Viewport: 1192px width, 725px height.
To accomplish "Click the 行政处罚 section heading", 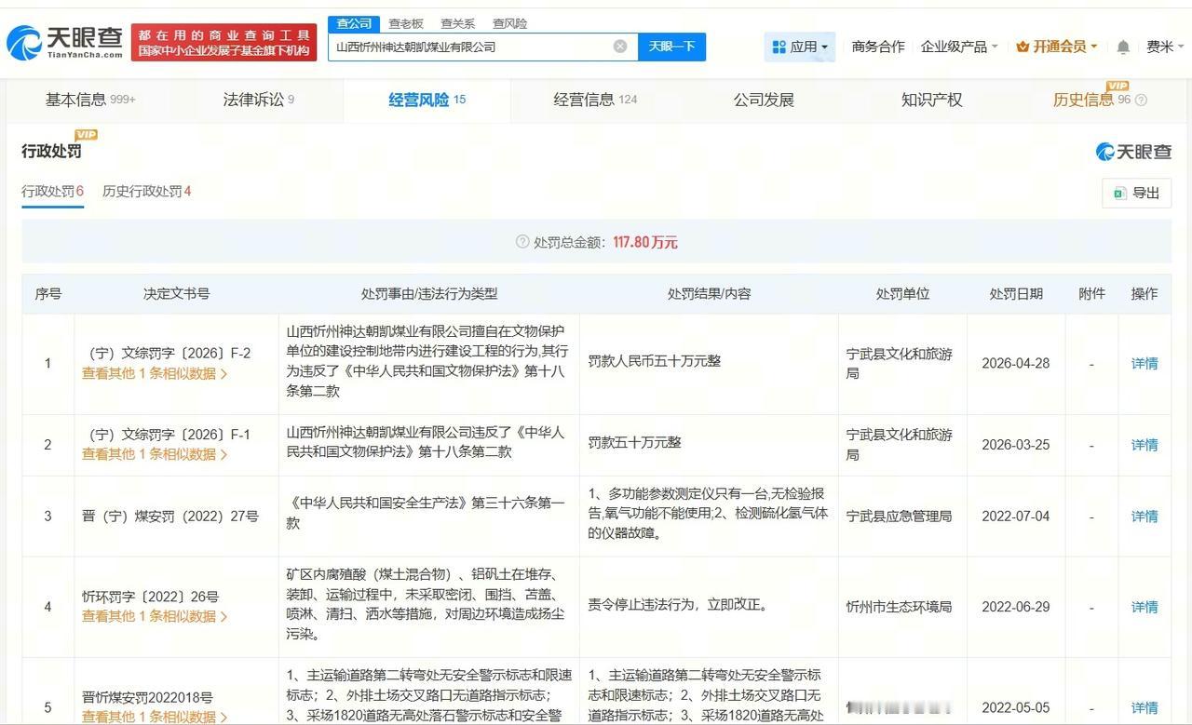I will [51, 151].
